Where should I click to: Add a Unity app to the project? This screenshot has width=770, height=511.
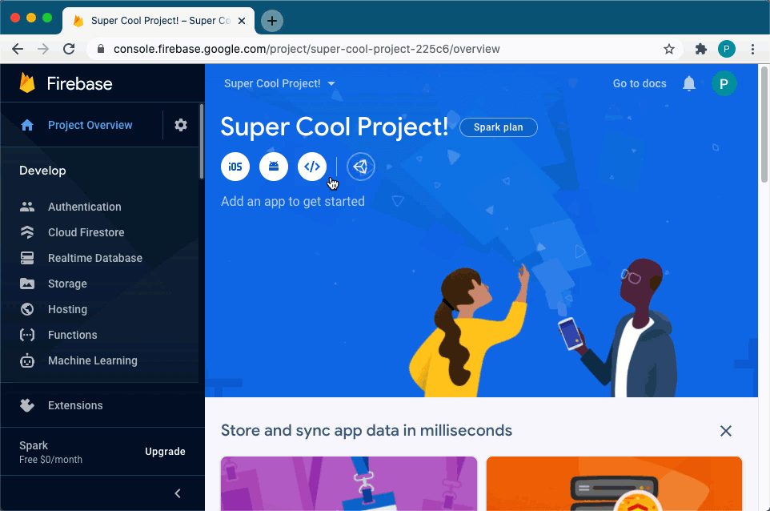pyautogui.click(x=361, y=167)
